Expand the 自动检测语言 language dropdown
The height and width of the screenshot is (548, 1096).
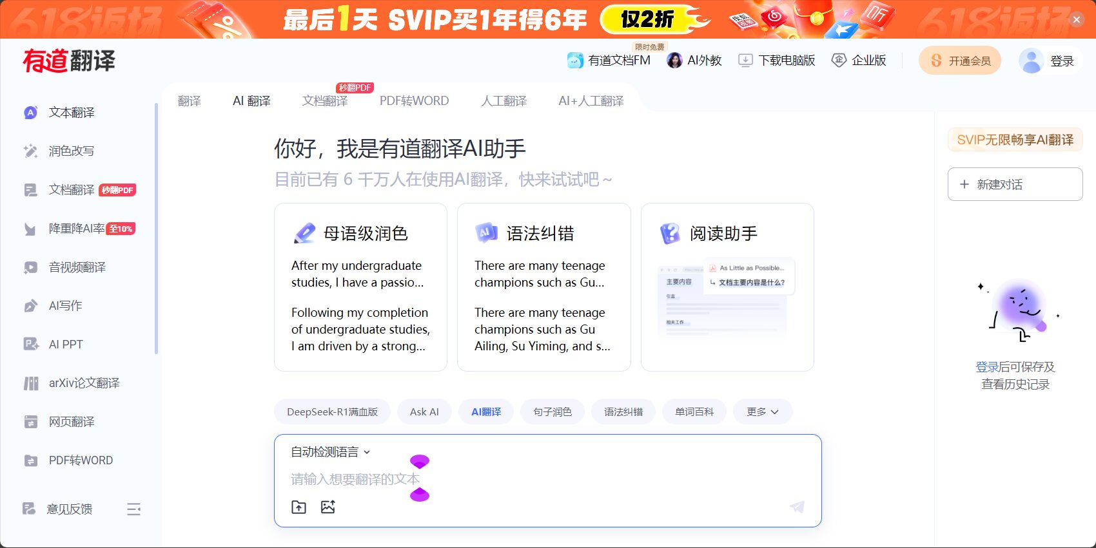(331, 452)
